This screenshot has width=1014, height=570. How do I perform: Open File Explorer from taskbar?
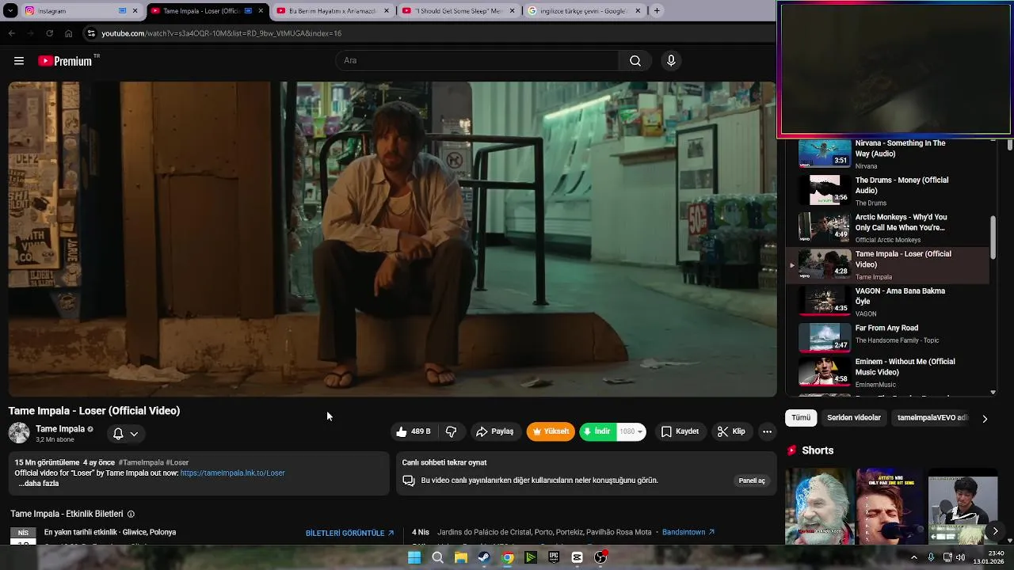click(460, 557)
